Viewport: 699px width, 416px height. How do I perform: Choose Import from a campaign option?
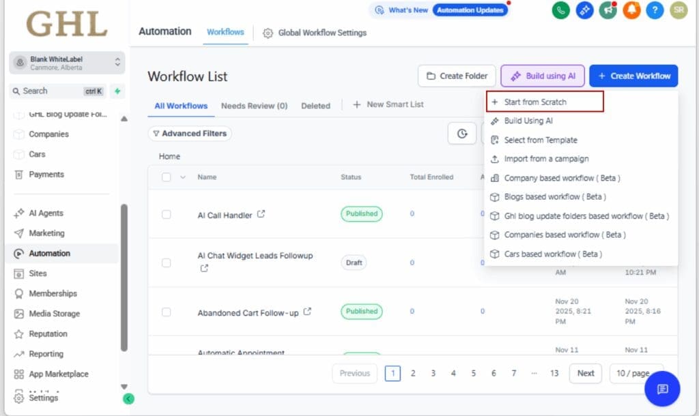[546, 159]
